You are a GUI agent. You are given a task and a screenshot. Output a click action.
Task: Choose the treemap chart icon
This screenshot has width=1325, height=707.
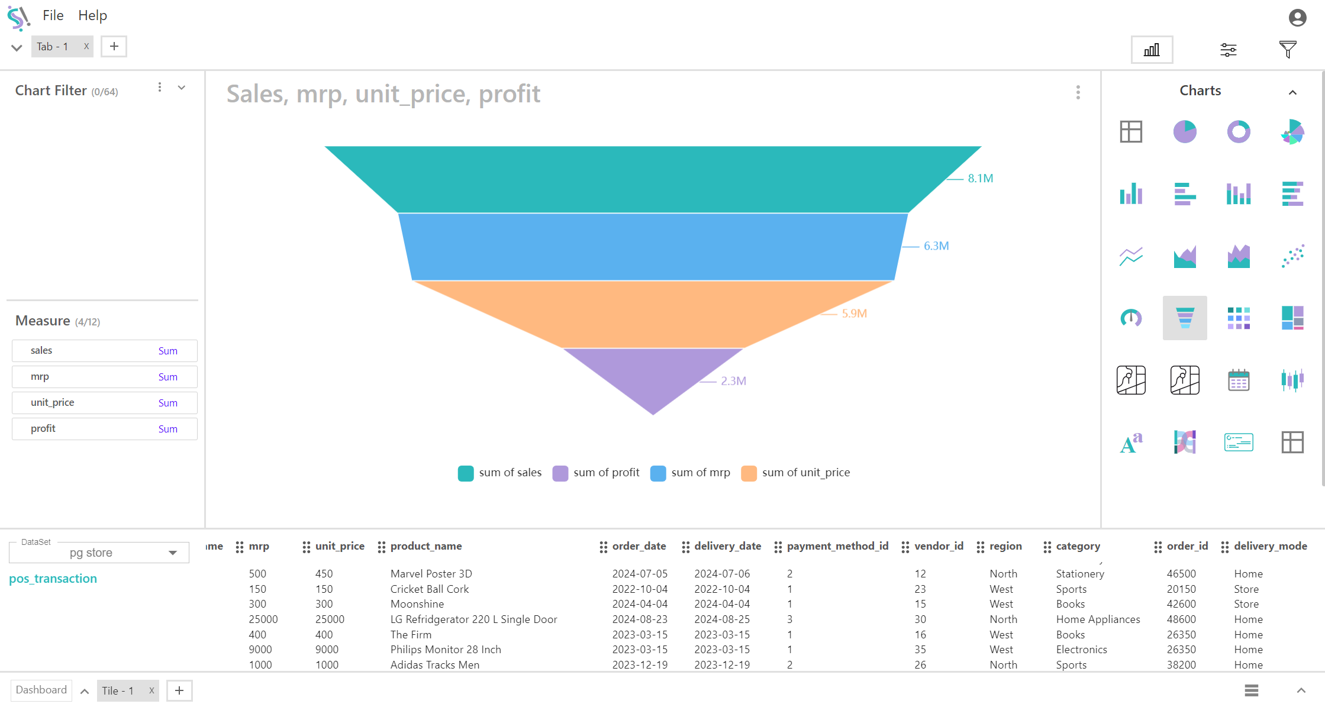point(1292,318)
